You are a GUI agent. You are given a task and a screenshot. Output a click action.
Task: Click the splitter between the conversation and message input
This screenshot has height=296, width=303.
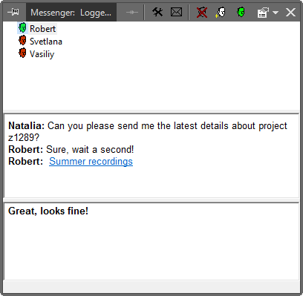151,200
